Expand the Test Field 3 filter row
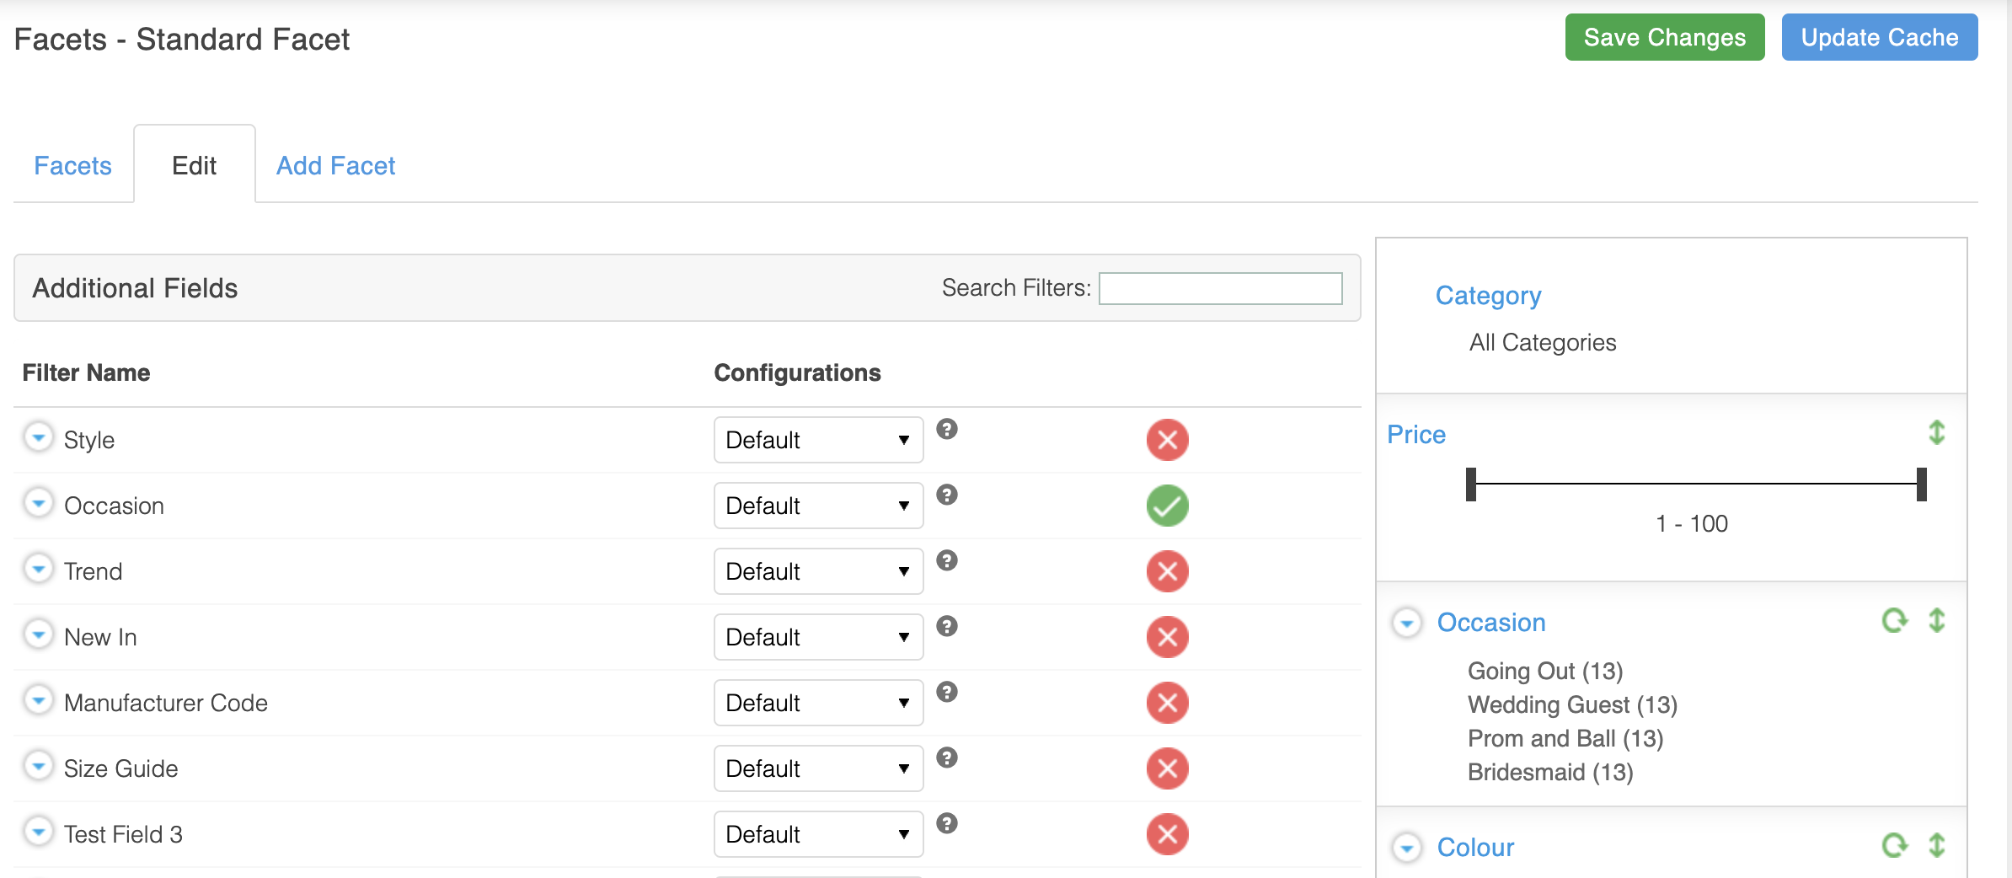Screen dimensions: 2012x878 38,832
